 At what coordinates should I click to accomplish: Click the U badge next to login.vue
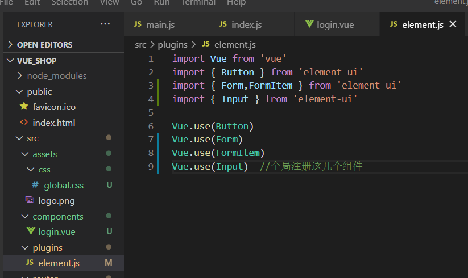click(x=109, y=231)
